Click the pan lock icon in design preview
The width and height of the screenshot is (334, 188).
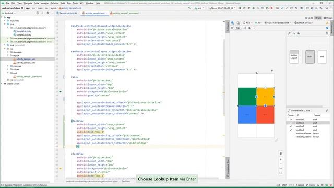[281, 153]
